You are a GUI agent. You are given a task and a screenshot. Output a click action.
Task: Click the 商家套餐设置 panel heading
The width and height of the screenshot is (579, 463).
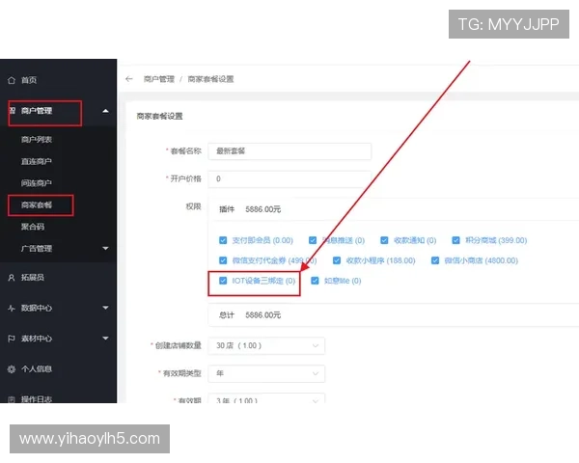tap(159, 117)
